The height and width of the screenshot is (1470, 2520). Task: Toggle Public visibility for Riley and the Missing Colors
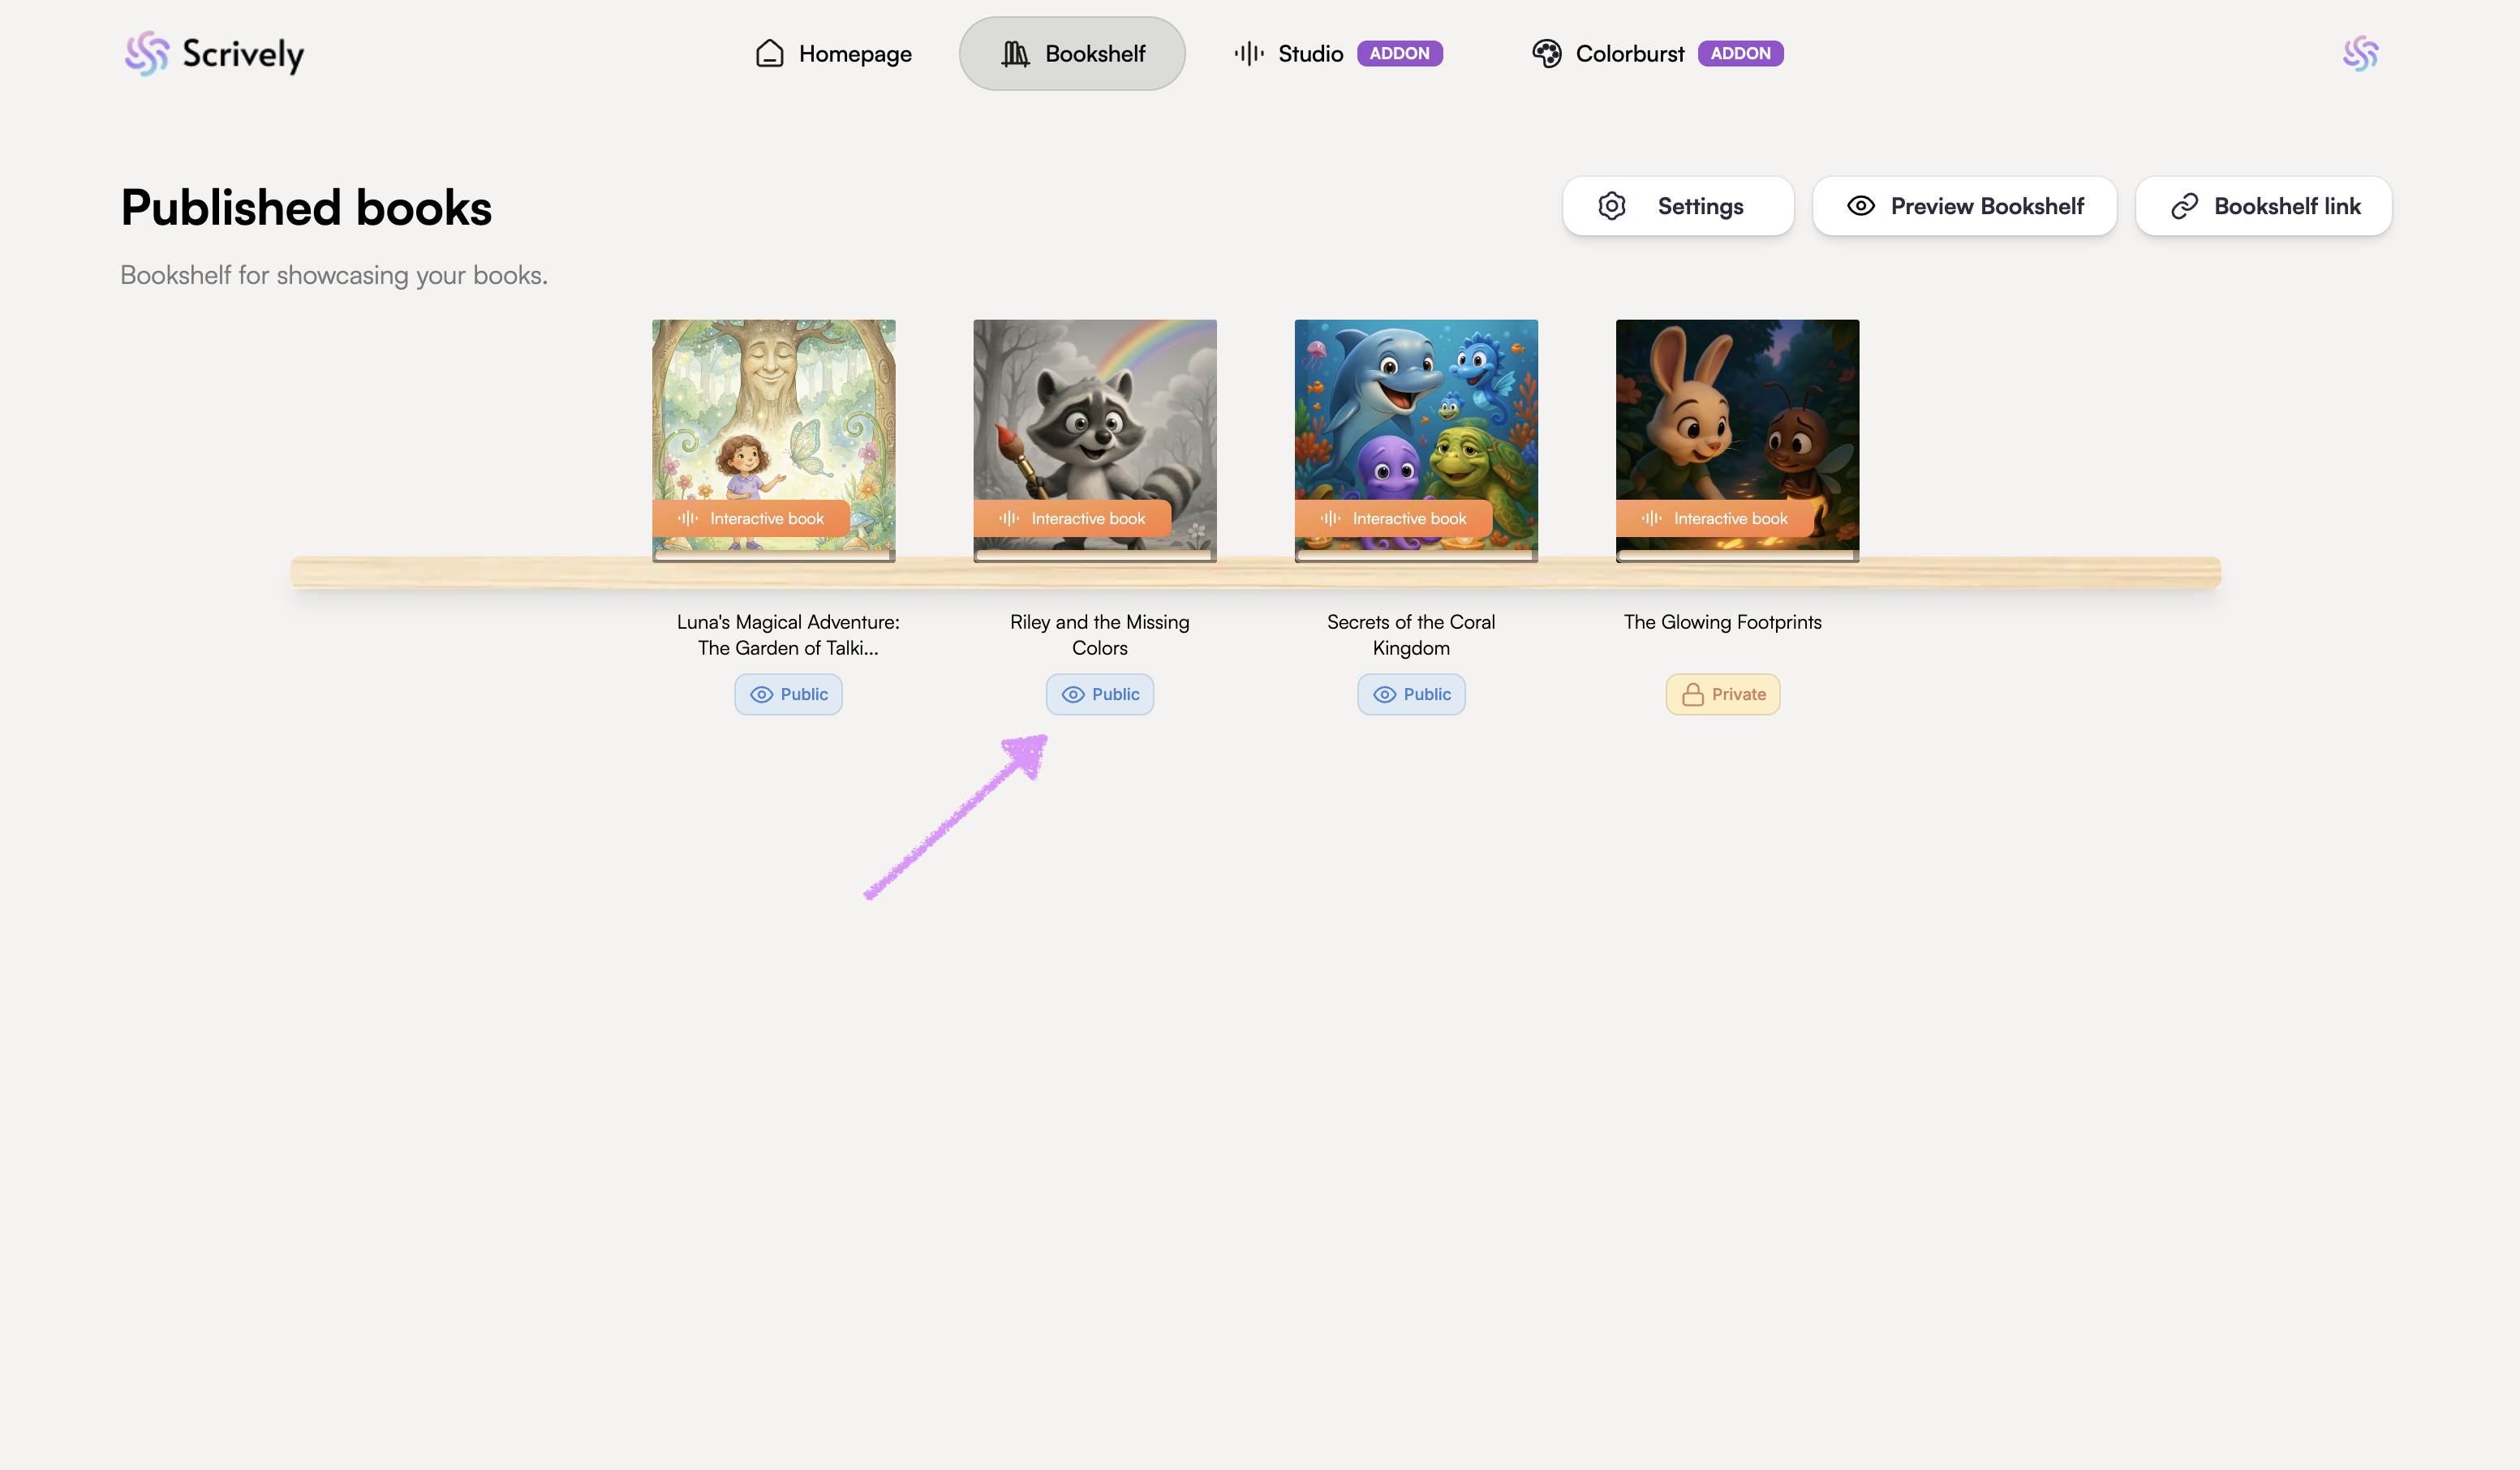click(1099, 694)
